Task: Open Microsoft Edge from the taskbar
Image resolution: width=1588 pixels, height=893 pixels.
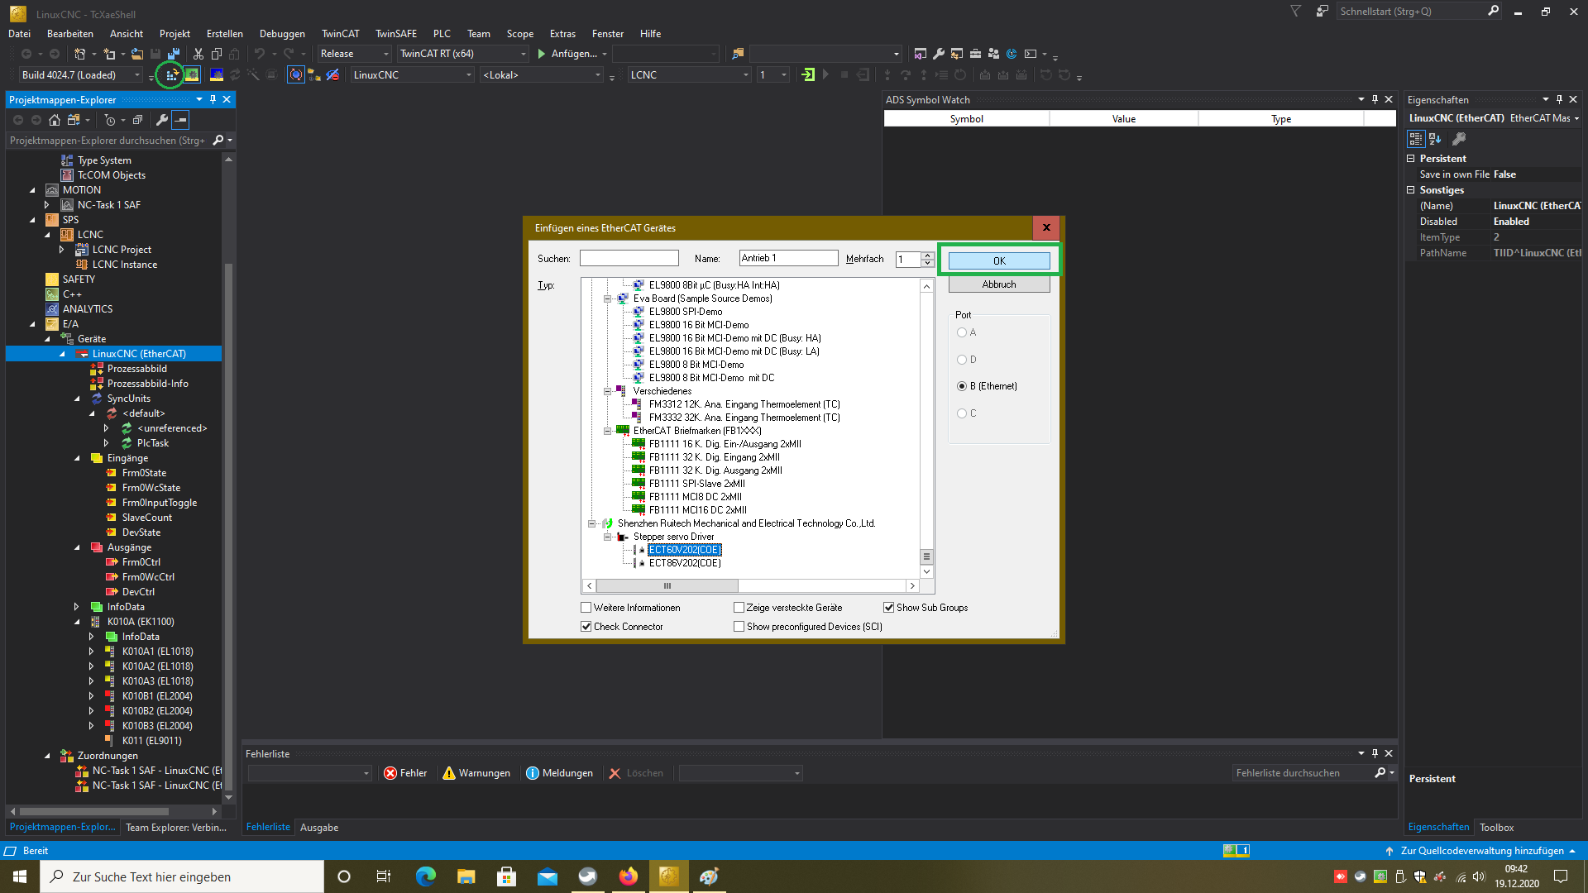Action: click(425, 876)
